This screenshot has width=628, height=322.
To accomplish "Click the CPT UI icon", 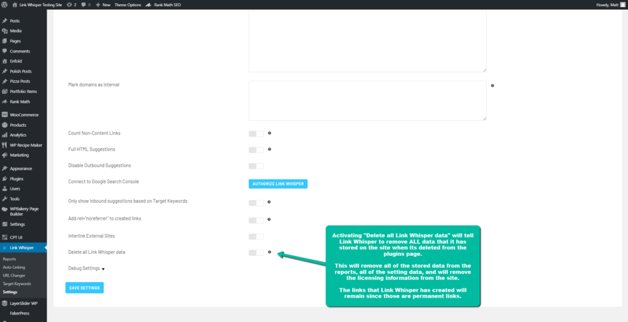I will [4, 237].
